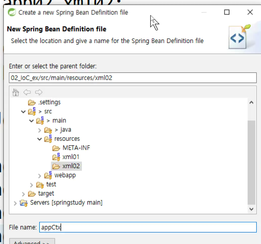The width and height of the screenshot is (261, 244).
Task: Select the 'test' folder label
Action: [x=51, y=184]
